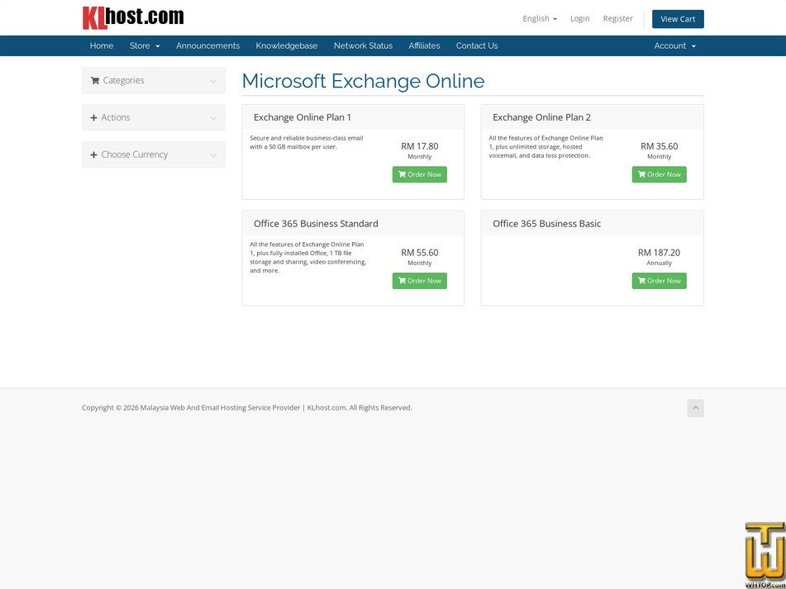
Task: Order Exchange Online Plan 1
Action: click(420, 174)
